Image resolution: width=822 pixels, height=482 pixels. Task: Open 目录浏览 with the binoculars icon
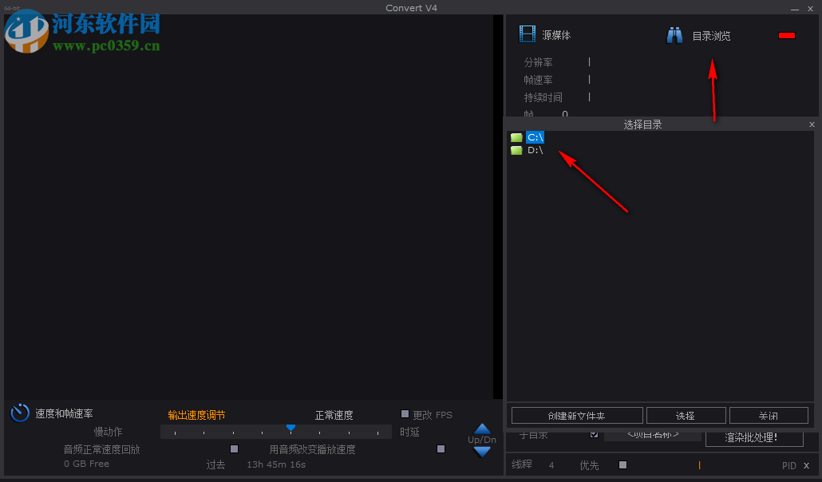(674, 34)
